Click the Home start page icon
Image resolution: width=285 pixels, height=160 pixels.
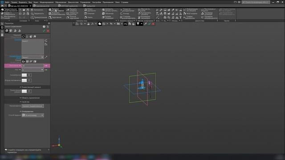[x=2, y=6]
